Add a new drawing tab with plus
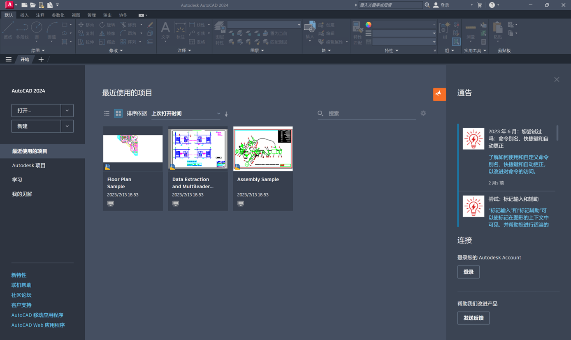 click(x=41, y=60)
